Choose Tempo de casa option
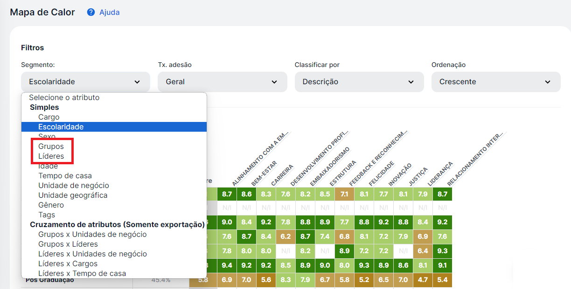Screen dimensions: 571x289 [x=65, y=176]
